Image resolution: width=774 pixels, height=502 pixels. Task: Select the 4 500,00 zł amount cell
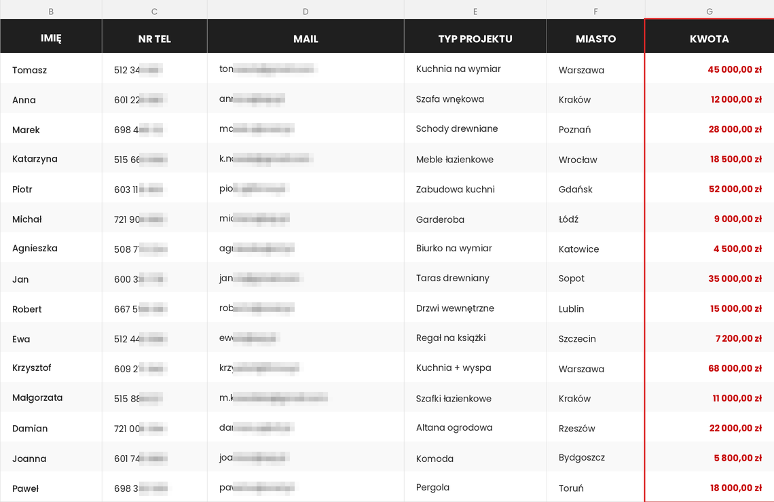(x=709, y=248)
